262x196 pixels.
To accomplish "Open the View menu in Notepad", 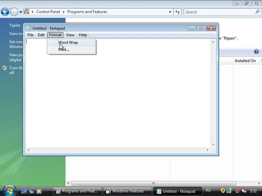I will pos(70,35).
